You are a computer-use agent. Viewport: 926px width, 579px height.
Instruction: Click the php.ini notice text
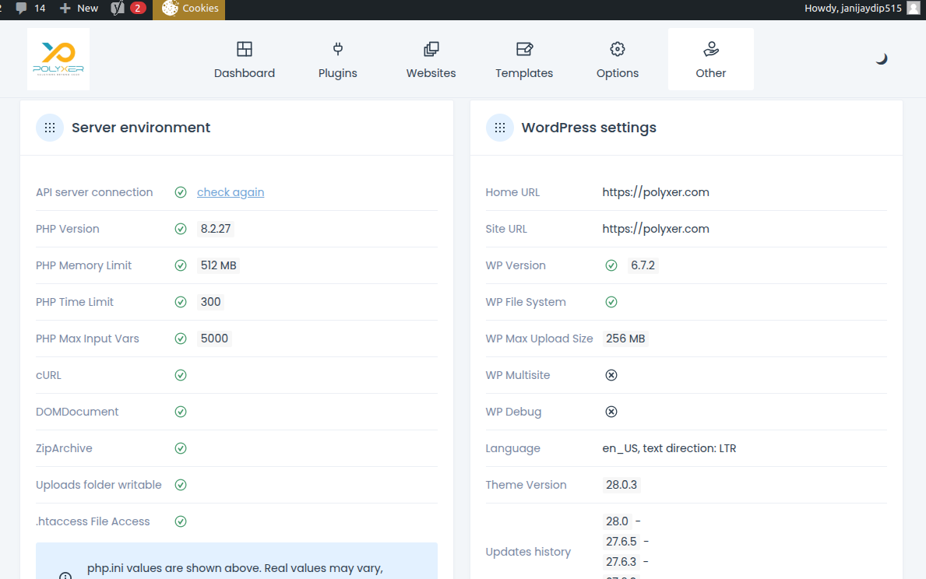tap(235, 568)
